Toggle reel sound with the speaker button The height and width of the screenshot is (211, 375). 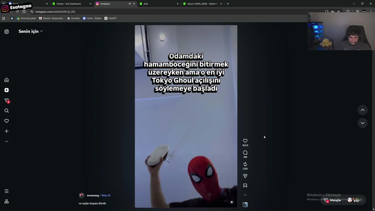232,202
